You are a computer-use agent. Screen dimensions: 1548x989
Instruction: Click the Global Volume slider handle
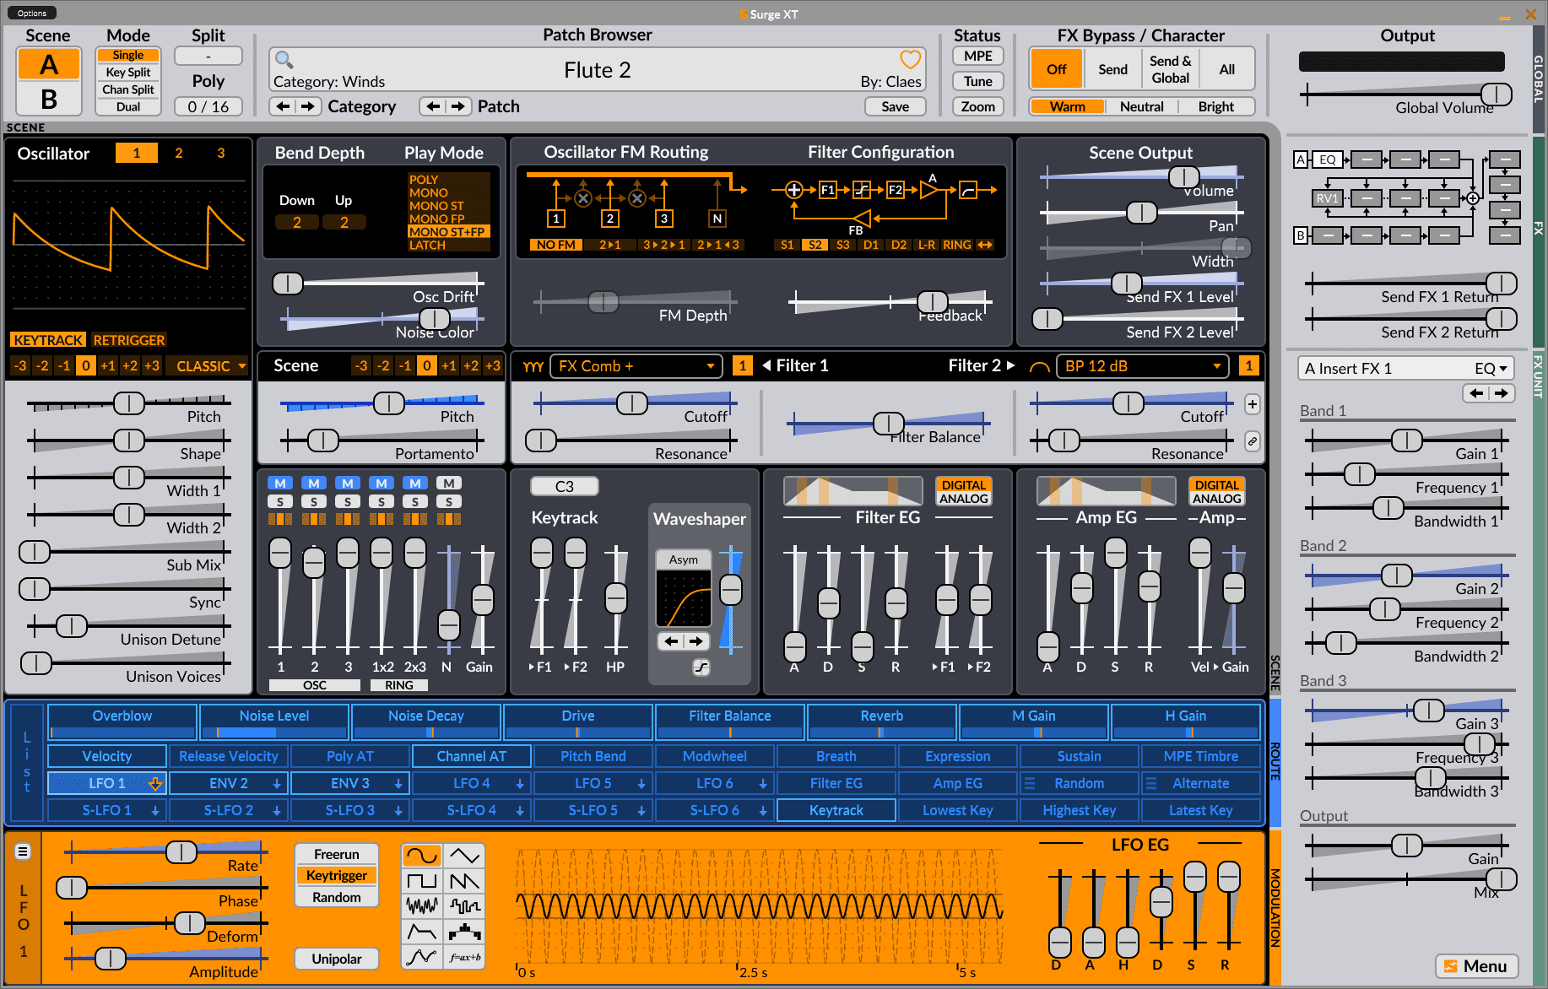click(x=1496, y=94)
